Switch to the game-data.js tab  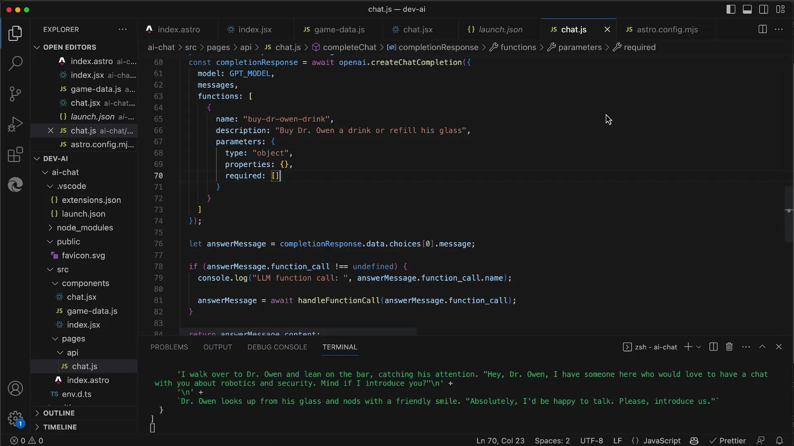(339, 29)
